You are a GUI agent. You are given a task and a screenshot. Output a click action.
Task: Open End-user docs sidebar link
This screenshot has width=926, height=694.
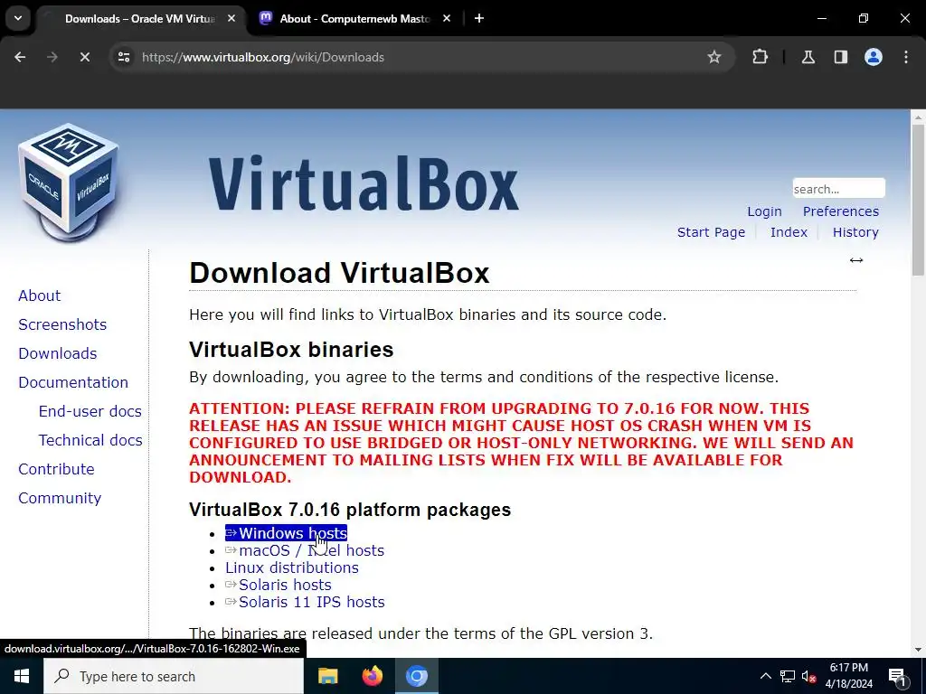(x=90, y=411)
